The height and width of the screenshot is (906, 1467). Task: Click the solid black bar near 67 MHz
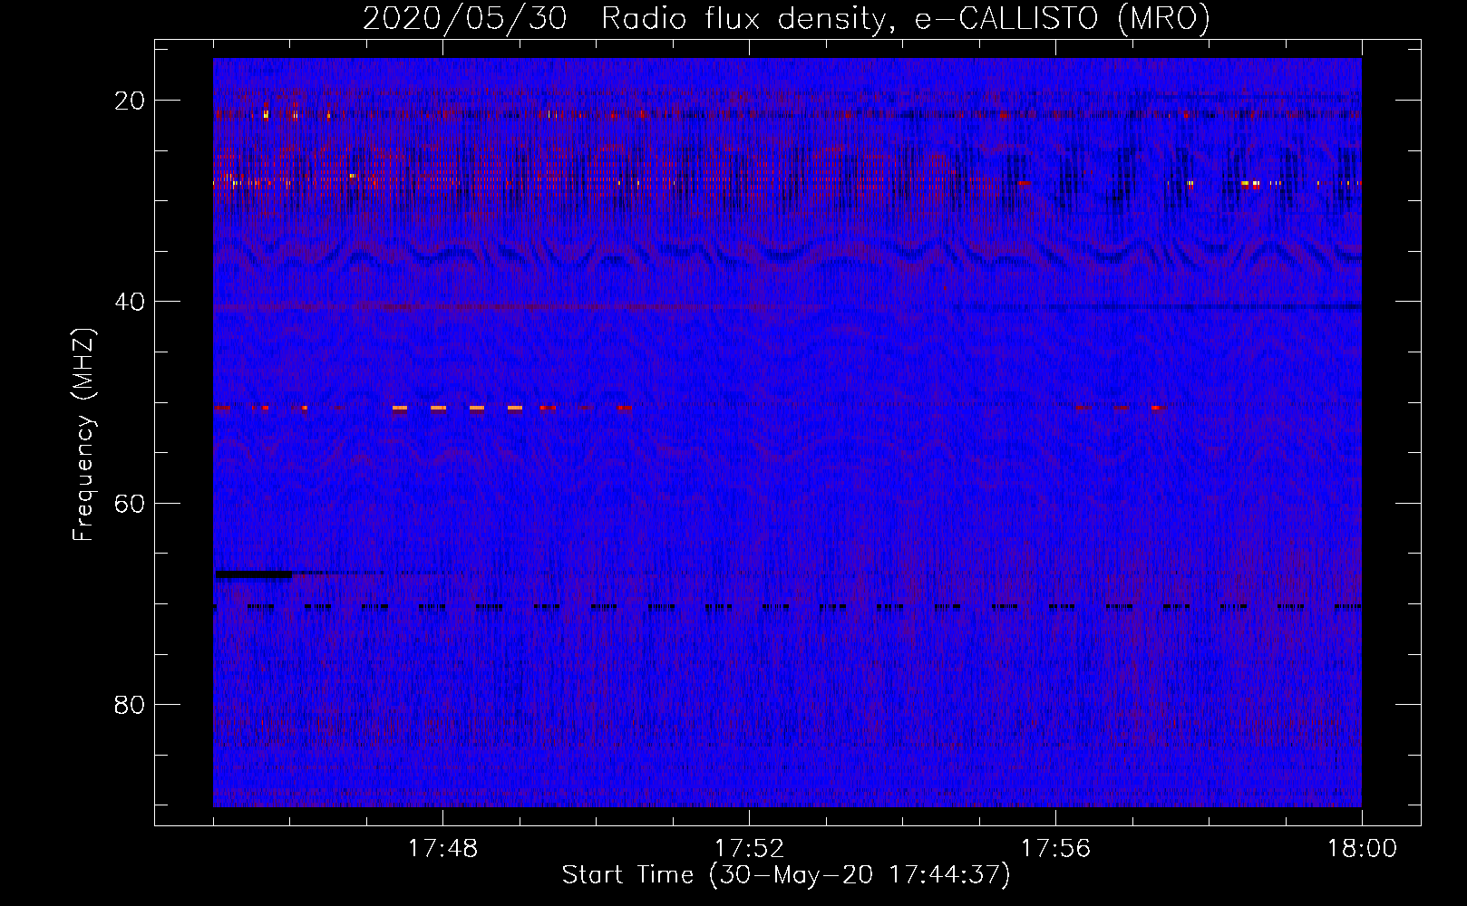[253, 573]
